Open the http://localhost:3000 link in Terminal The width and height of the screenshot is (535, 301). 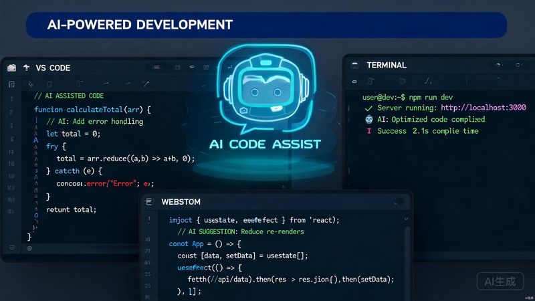483,108
